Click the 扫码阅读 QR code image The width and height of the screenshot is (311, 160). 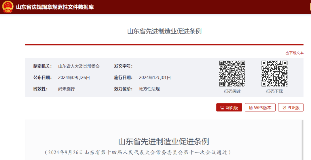point(232,74)
